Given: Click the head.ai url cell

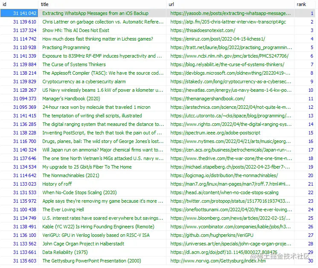Looking at the screenshot, I should [230, 192].
